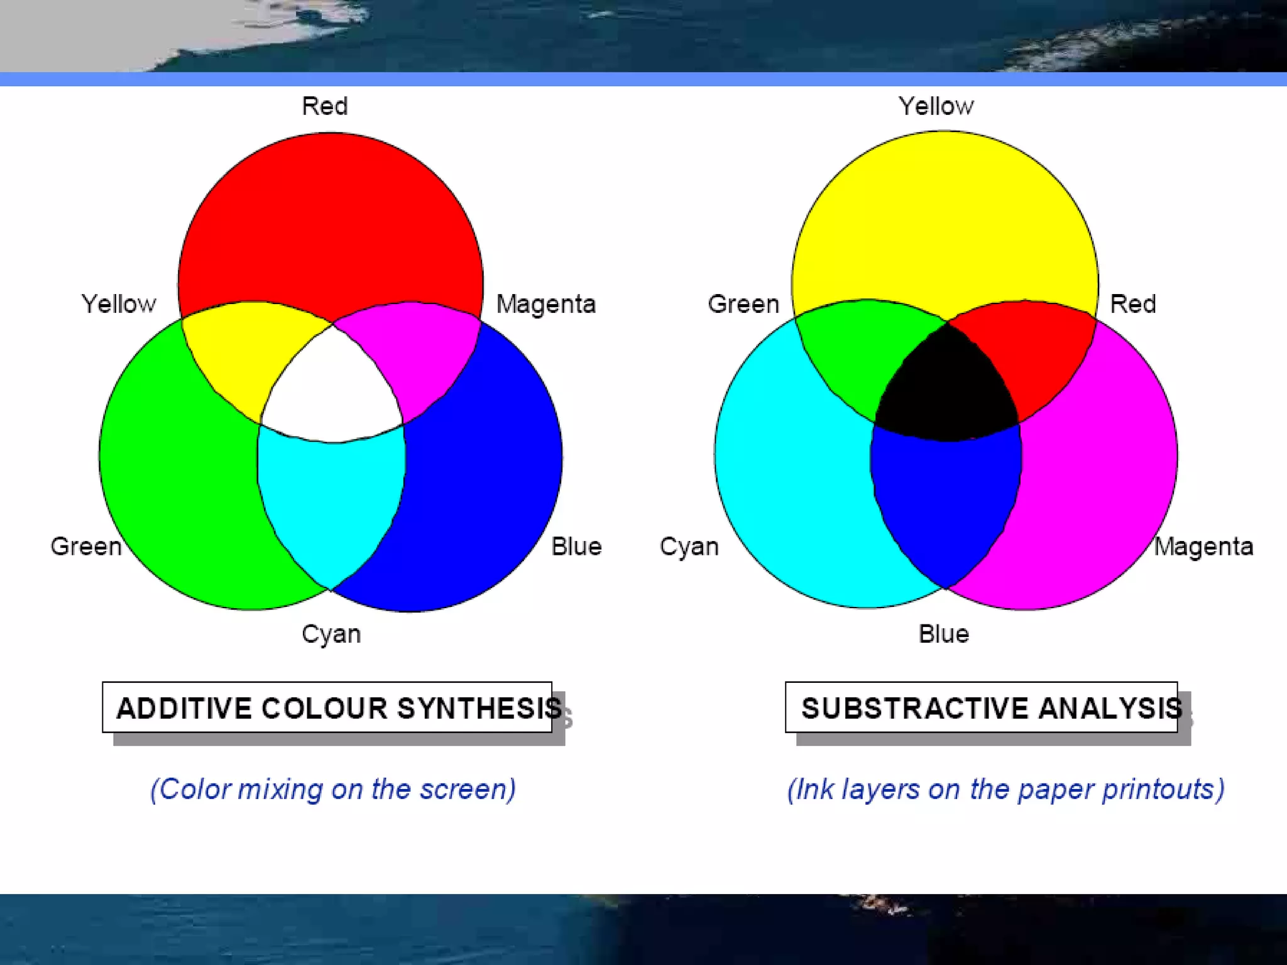Click the ADDITIVE COLOUR SYNTHESIS title box
1287x965 pixels.
pyautogui.click(x=327, y=707)
